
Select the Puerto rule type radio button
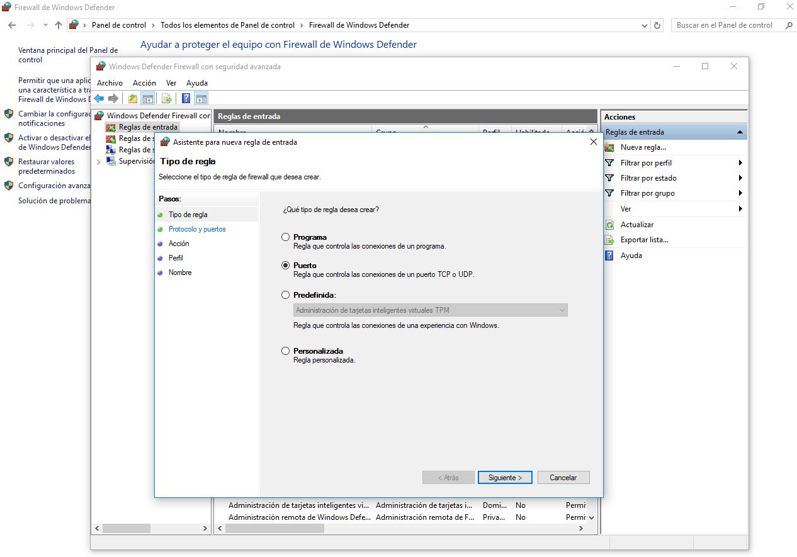[x=286, y=266]
